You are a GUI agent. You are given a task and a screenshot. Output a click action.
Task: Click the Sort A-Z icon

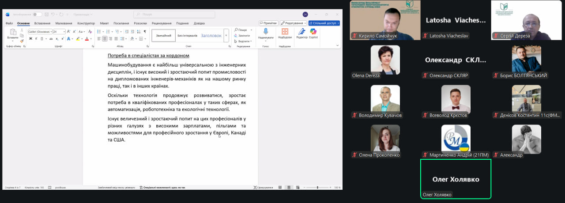(138, 31)
